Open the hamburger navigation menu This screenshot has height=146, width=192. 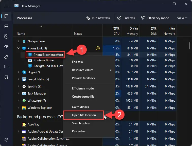point(6,6)
